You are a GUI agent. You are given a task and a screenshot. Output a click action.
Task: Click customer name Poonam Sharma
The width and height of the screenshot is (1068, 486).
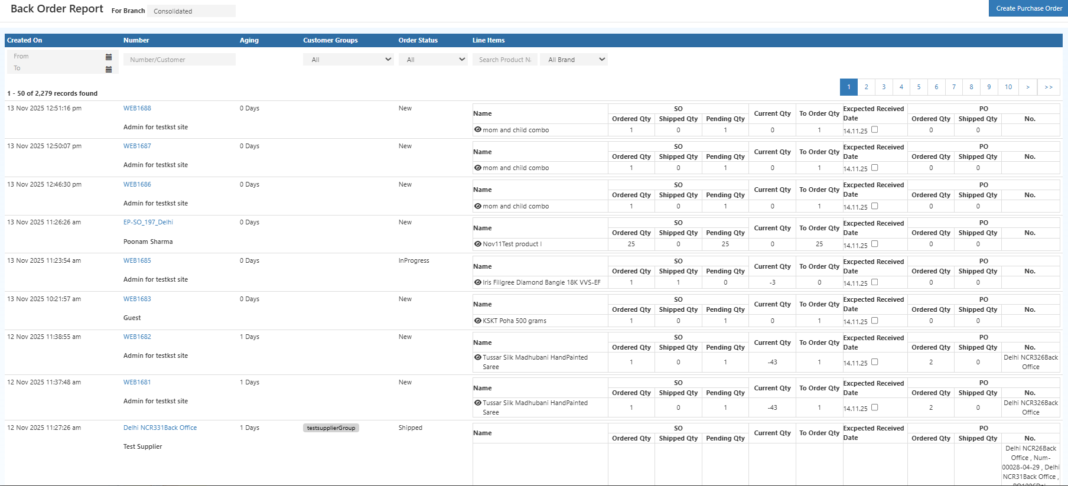(148, 242)
